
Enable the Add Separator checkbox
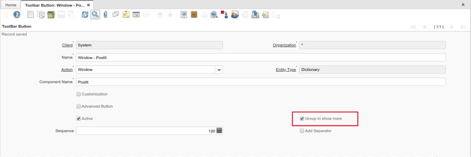coord(302,131)
